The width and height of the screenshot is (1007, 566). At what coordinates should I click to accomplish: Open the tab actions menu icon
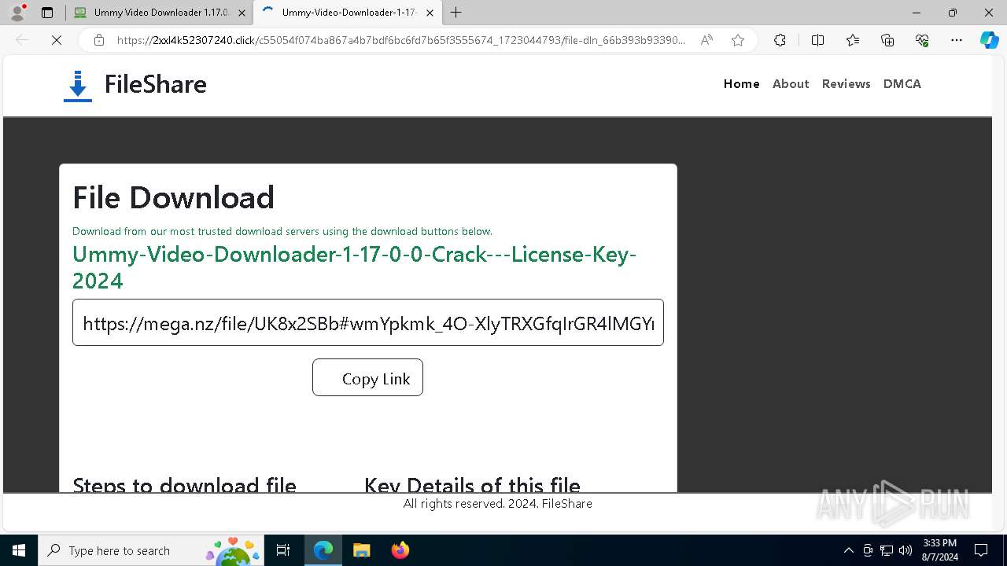click(47, 13)
